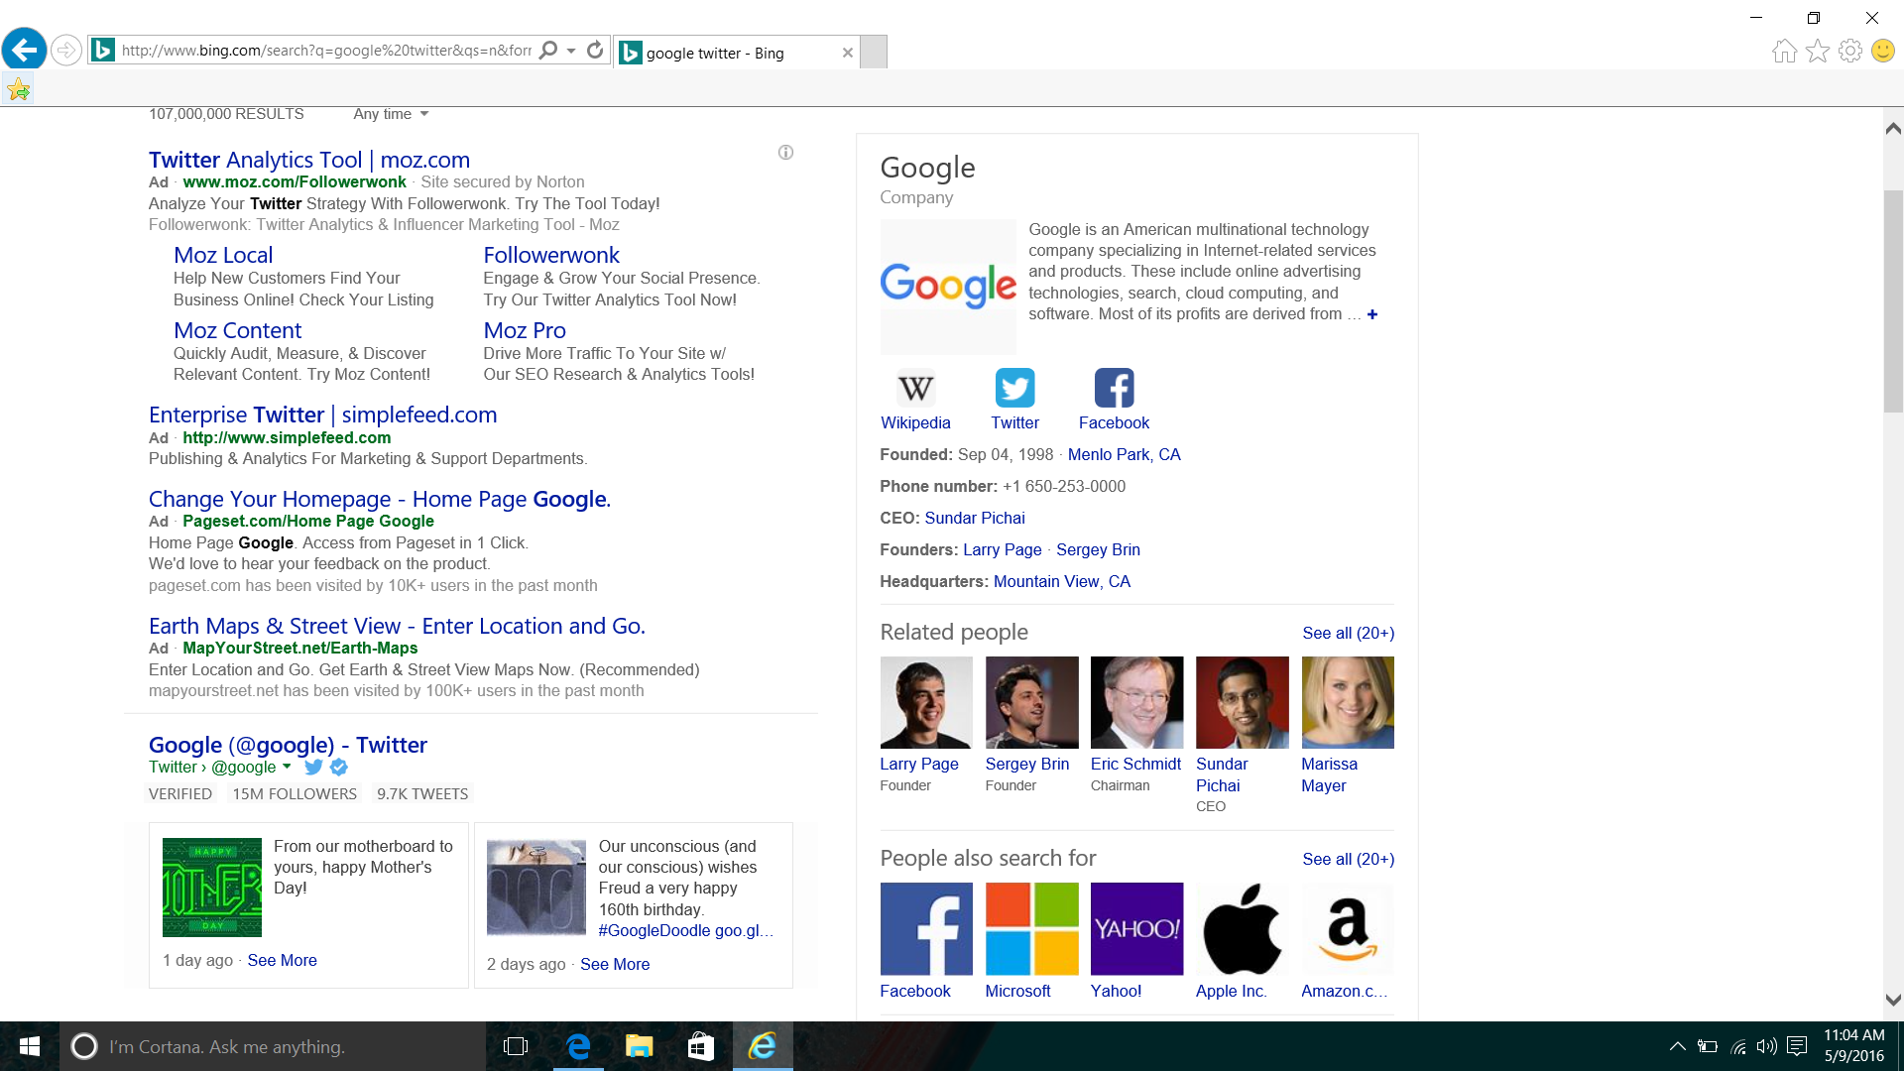
Task: Refresh the page with reload icon
Action: (595, 51)
